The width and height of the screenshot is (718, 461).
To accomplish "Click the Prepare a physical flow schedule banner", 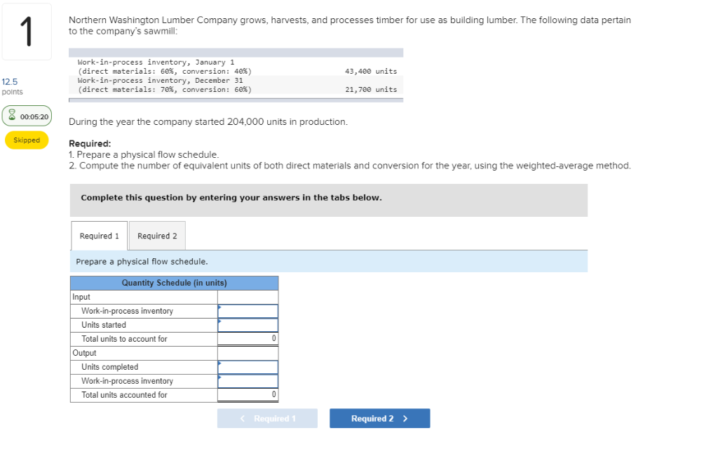I will 329,262.
